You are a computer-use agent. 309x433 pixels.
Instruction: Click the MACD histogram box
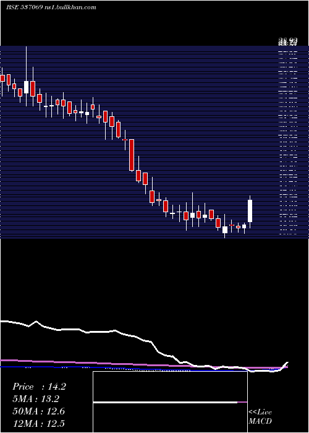click(x=170, y=402)
